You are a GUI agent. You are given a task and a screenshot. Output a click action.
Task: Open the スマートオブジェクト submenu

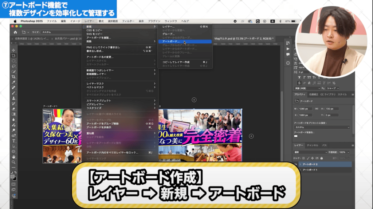(120, 100)
